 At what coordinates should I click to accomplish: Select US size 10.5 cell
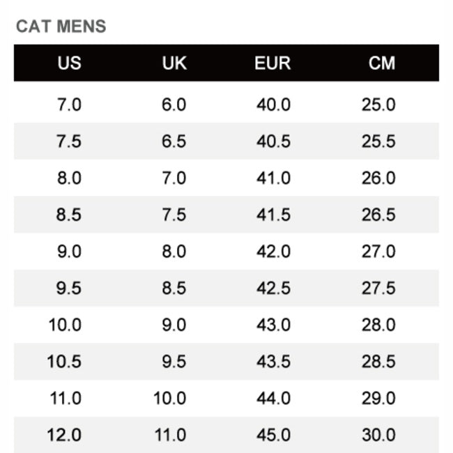(65, 362)
